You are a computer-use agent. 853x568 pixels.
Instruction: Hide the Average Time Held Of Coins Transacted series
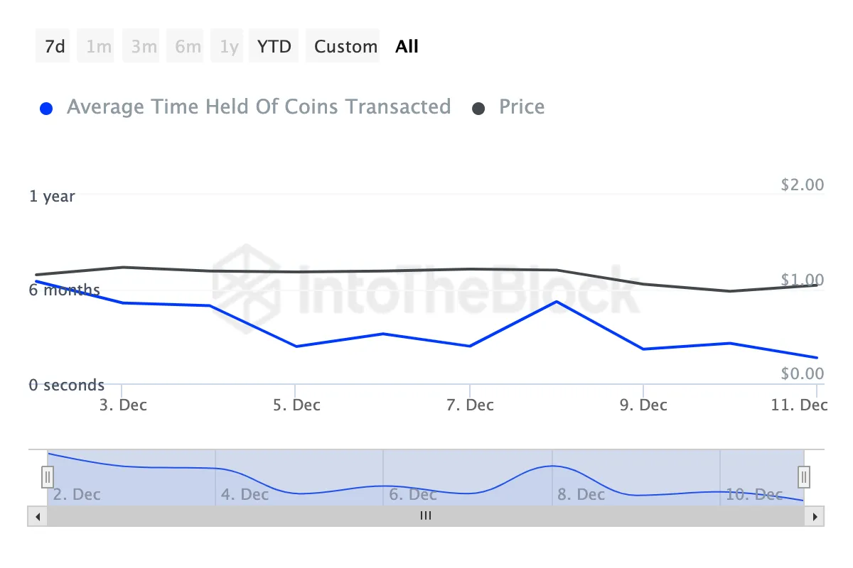pyautogui.click(x=259, y=107)
